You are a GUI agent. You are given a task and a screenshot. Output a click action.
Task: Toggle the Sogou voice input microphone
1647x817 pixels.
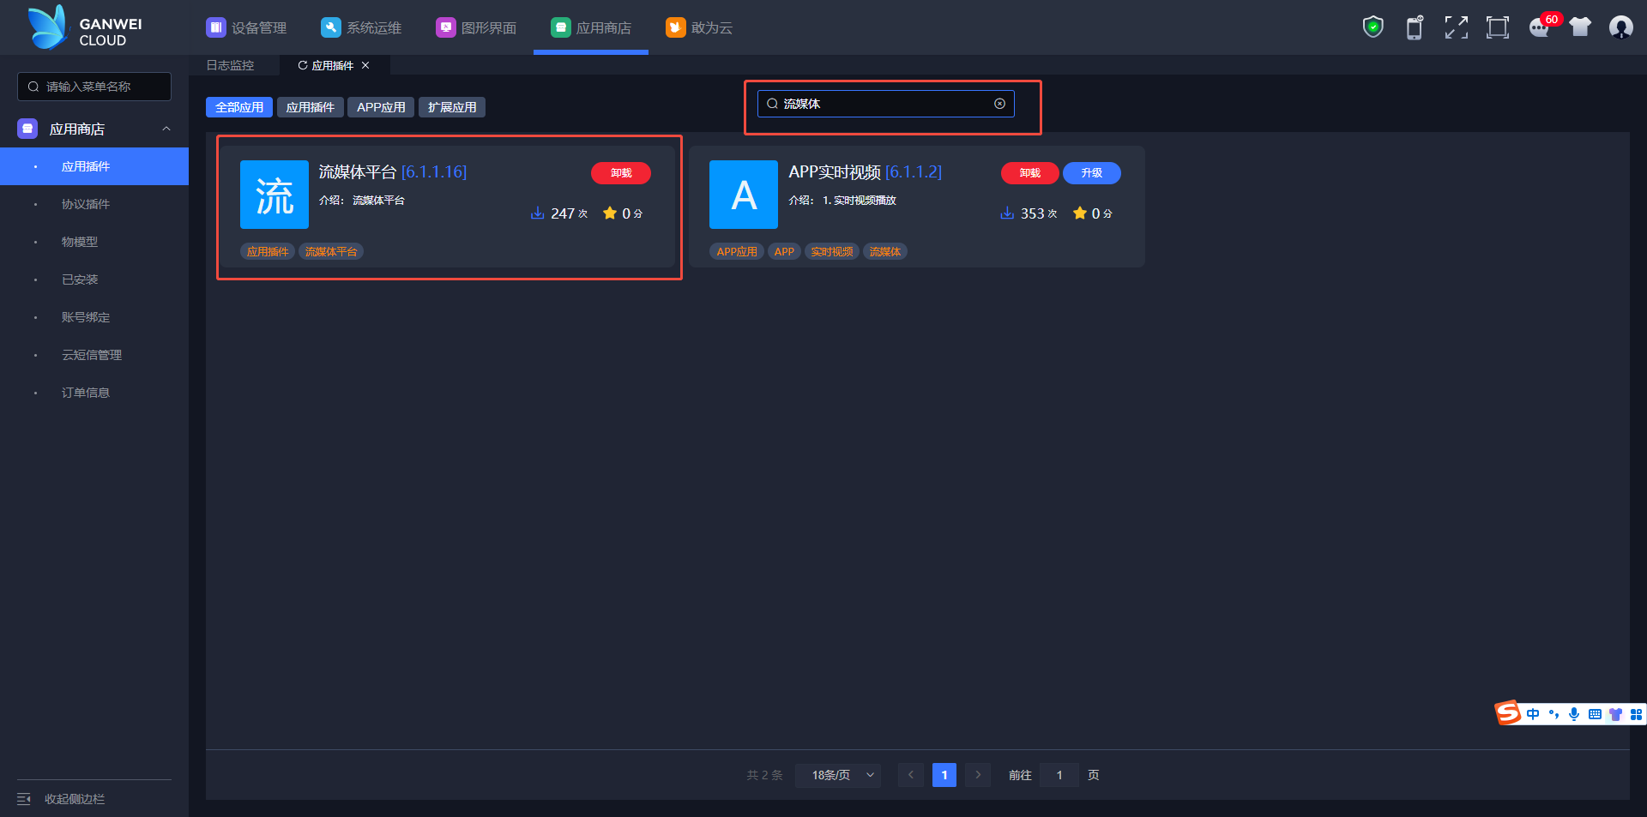pos(1574,714)
